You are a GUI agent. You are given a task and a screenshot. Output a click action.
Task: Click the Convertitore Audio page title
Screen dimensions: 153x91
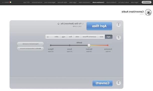tap(133, 12)
